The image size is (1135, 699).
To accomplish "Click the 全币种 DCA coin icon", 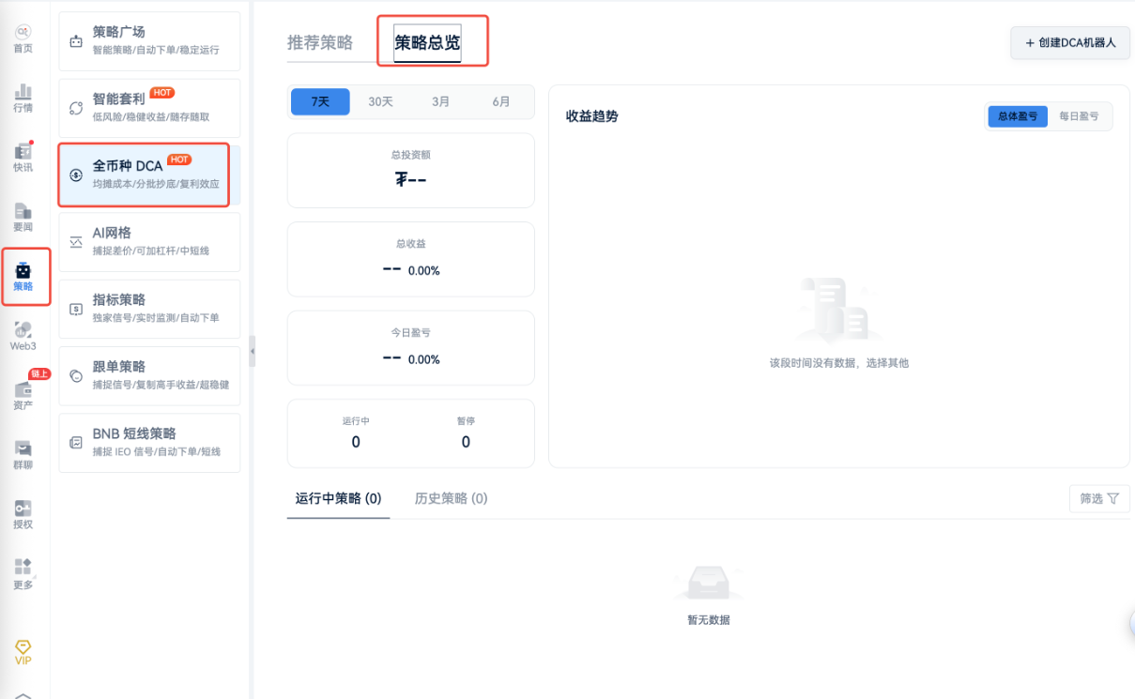I will (x=76, y=175).
